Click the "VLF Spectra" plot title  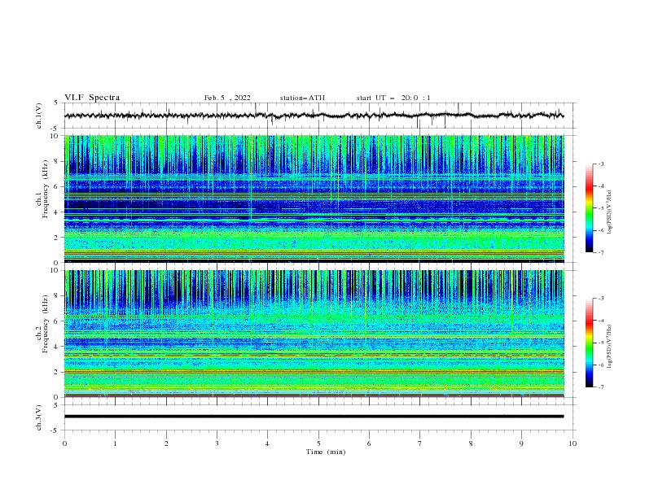tap(92, 98)
